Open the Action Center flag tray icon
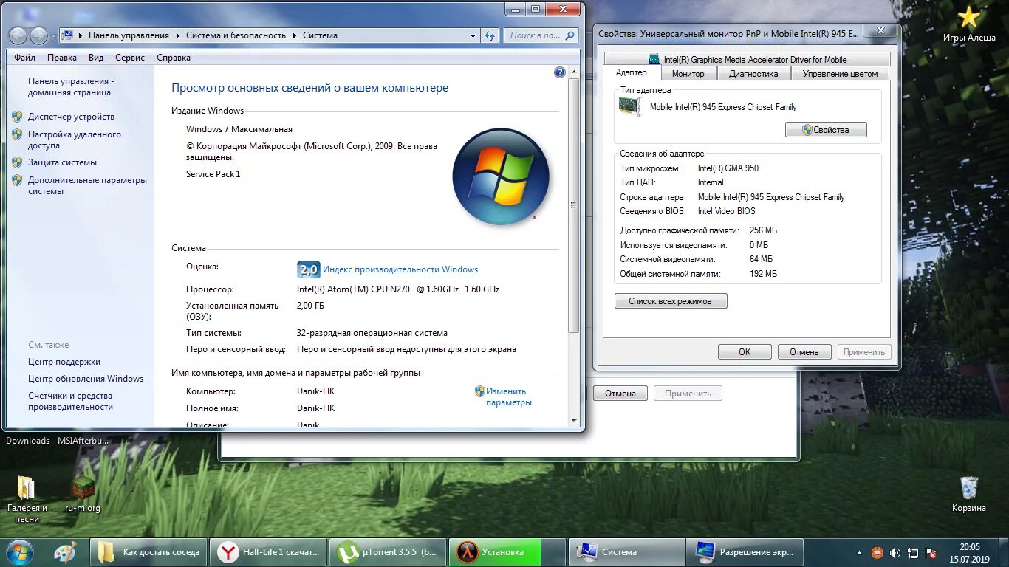1009x567 pixels. click(x=932, y=552)
